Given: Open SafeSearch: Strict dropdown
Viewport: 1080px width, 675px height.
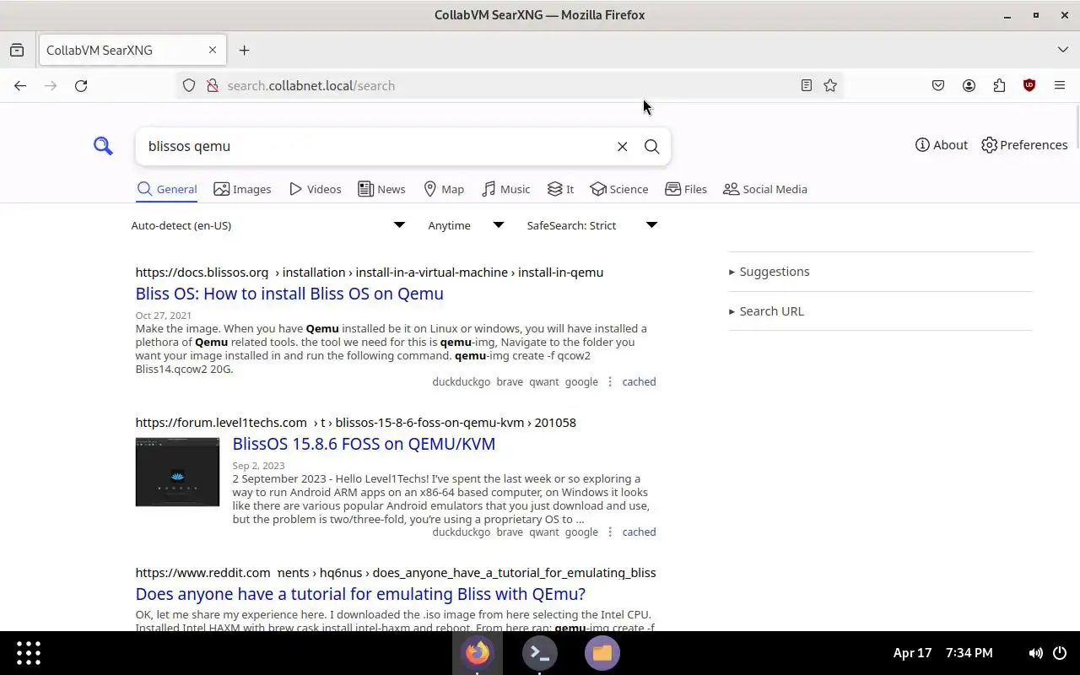Looking at the screenshot, I should [x=591, y=225].
